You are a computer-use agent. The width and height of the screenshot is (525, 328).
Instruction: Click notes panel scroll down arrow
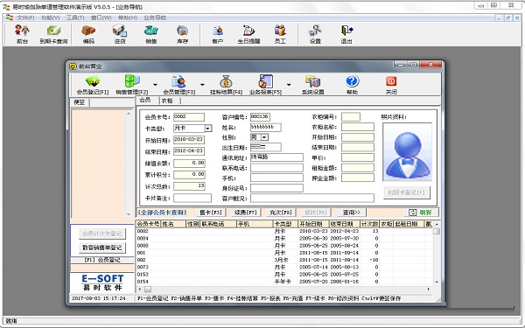coord(129,214)
